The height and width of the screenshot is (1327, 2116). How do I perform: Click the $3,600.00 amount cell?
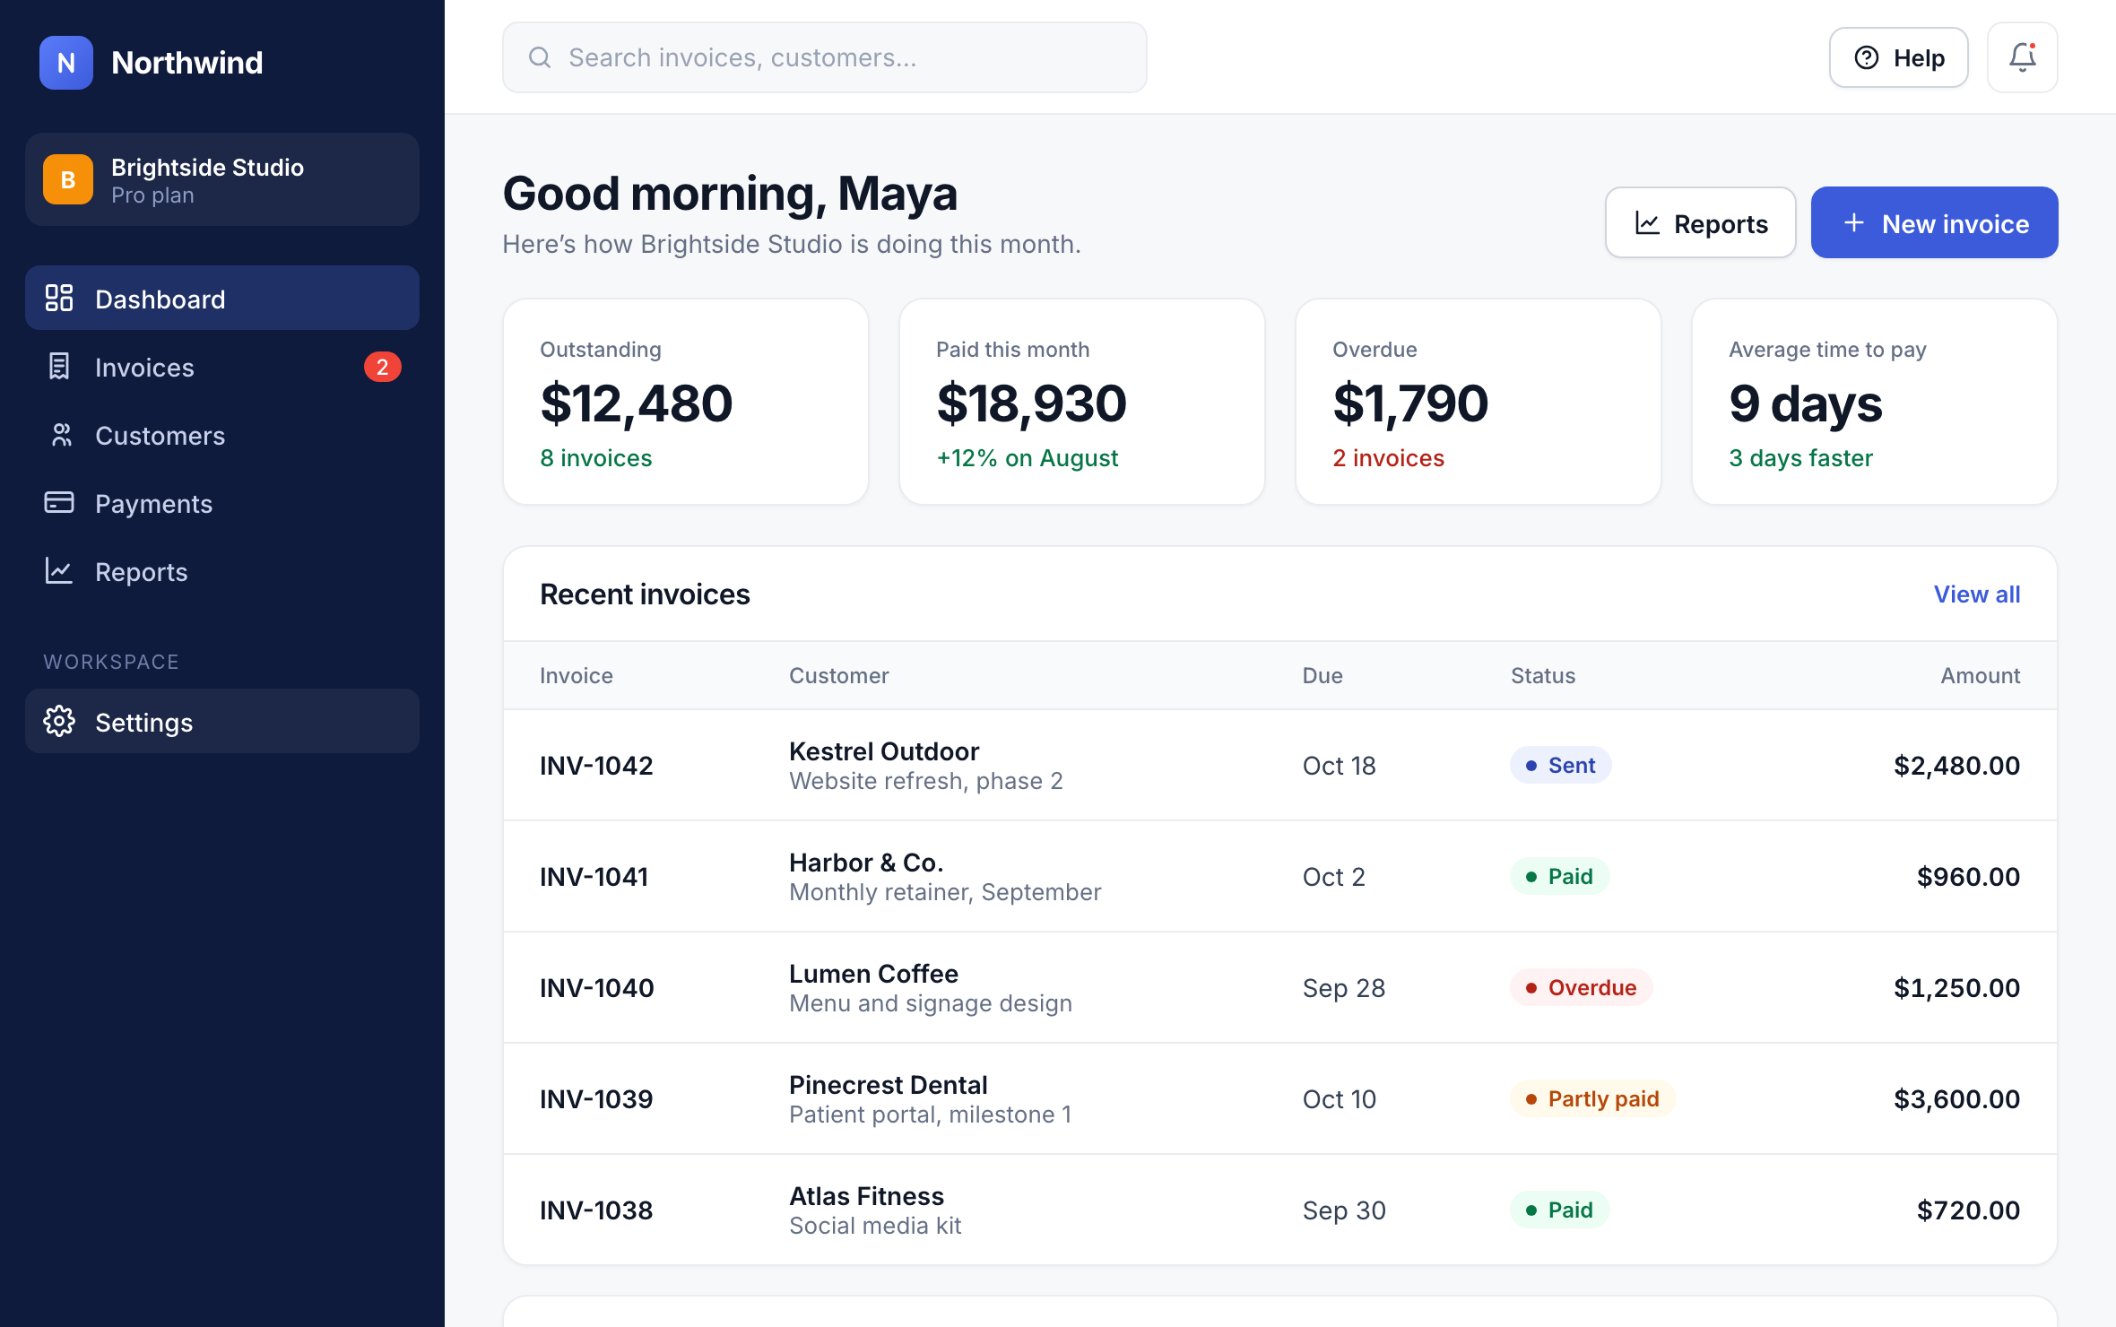click(x=1957, y=1098)
